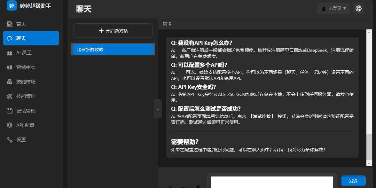This screenshot has width=376, height=188.
Task: Click the gear icon beside API 配置
Action: (10, 125)
